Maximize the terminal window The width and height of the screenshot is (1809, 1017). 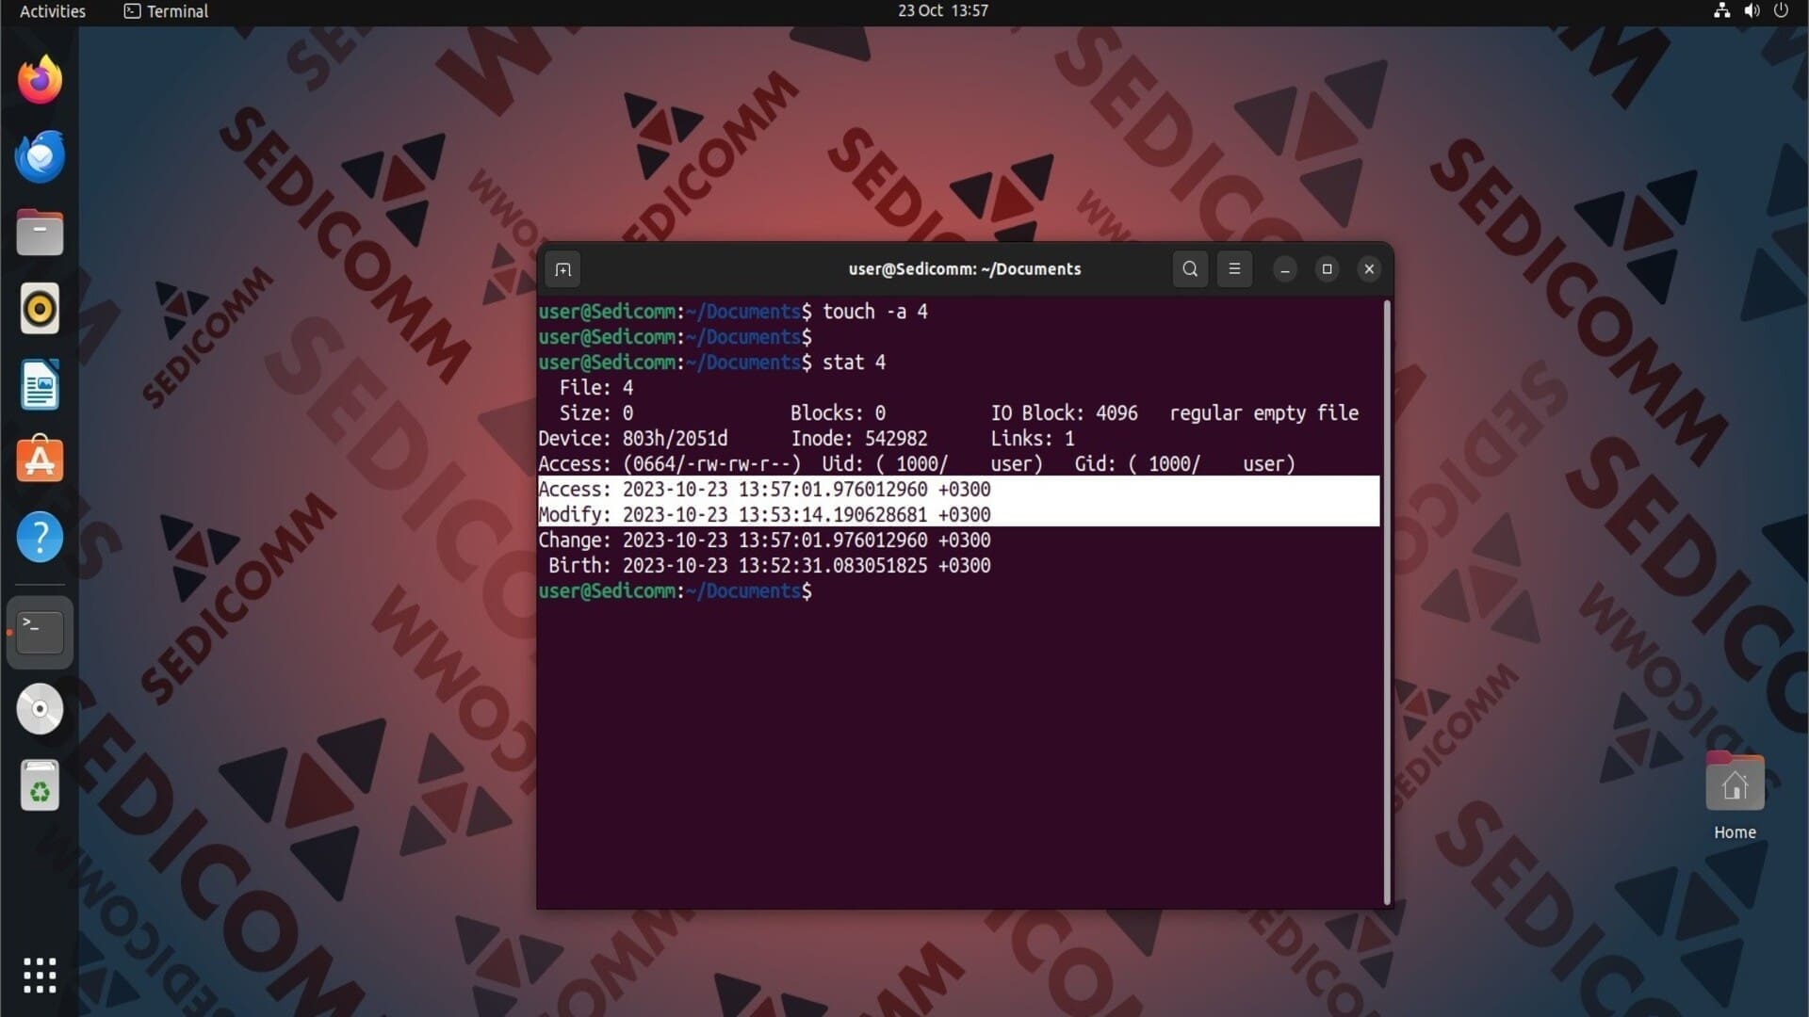[1327, 269]
